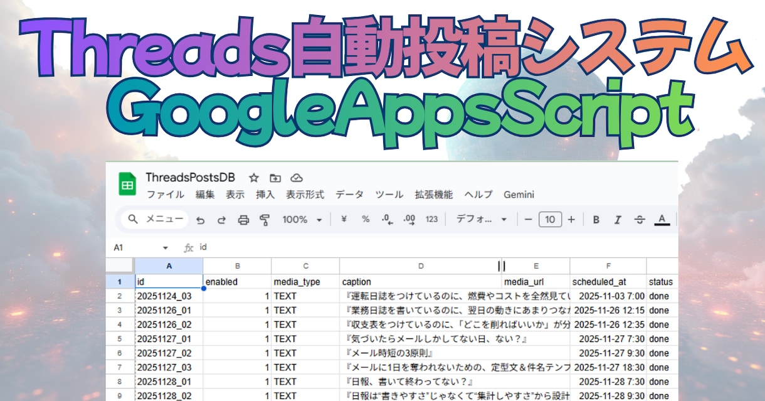The width and height of the screenshot is (765, 401).
Task: Open the ツール menu
Action: tap(389, 195)
